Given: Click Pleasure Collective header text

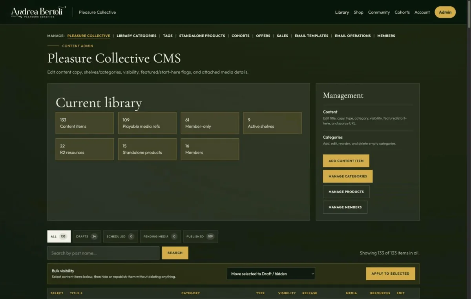Looking at the screenshot, I should point(97,12).
